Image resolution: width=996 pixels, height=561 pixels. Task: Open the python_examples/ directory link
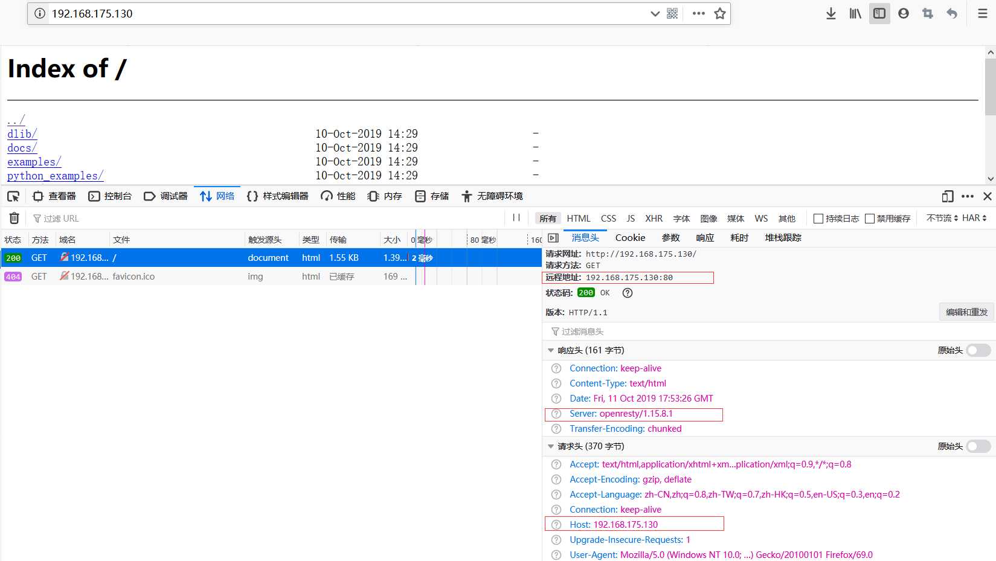(x=55, y=176)
